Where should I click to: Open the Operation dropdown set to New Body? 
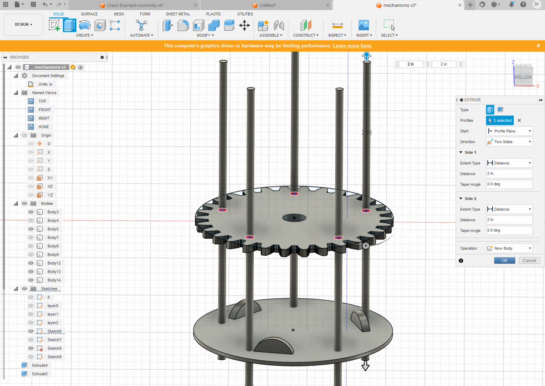[x=509, y=248]
